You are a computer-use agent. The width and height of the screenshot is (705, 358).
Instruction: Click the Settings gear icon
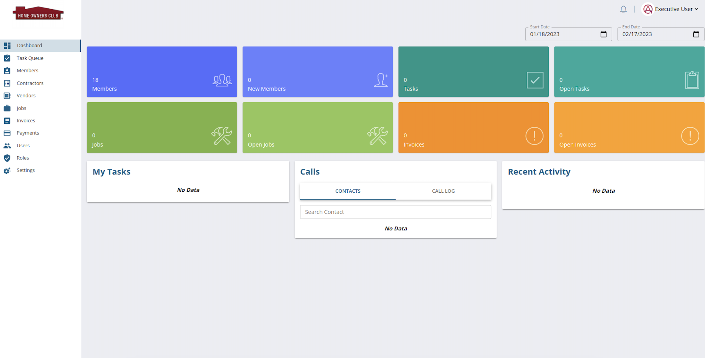click(7, 171)
